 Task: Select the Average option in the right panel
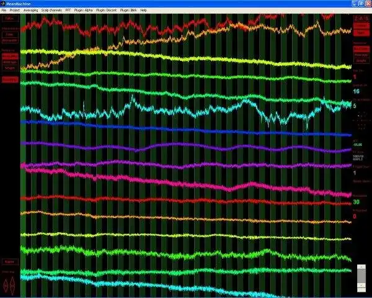coord(361,55)
